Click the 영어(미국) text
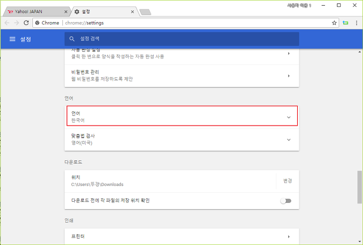Image resolution: width=363 pixels, height=245 pixels. [x=82, y=143]
